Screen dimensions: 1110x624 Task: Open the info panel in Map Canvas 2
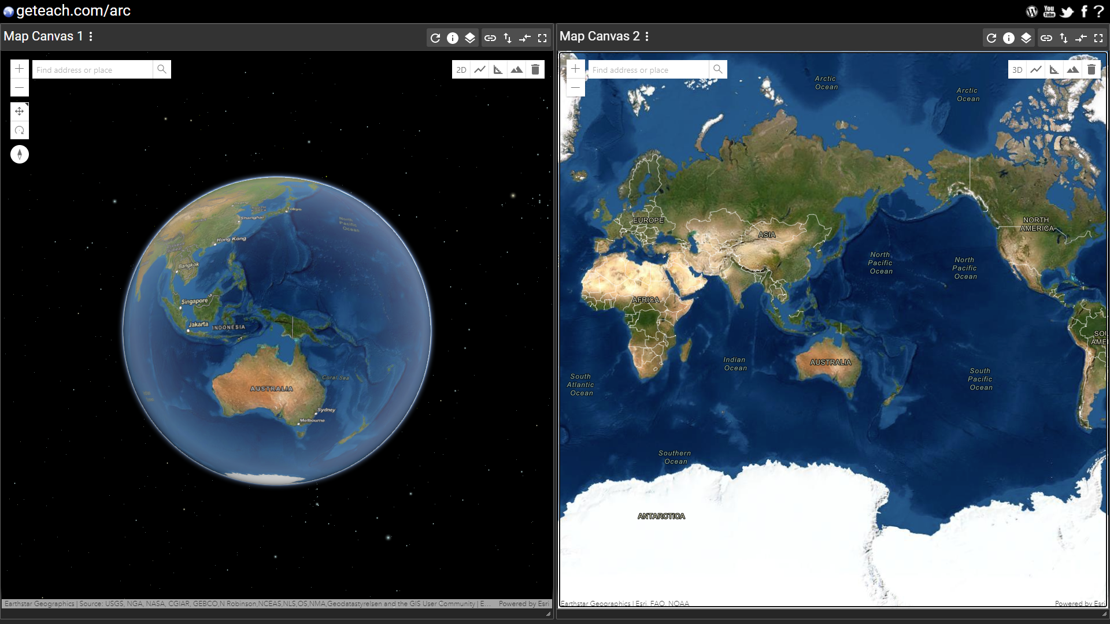1009,38
